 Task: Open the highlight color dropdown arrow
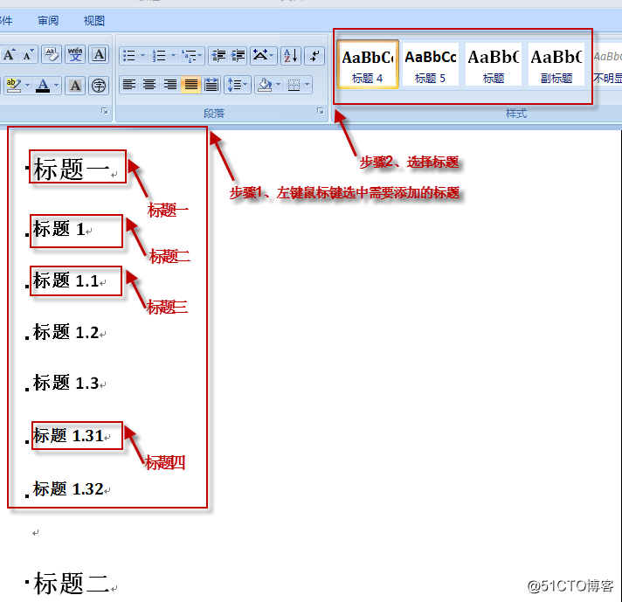tap(27, 85)
